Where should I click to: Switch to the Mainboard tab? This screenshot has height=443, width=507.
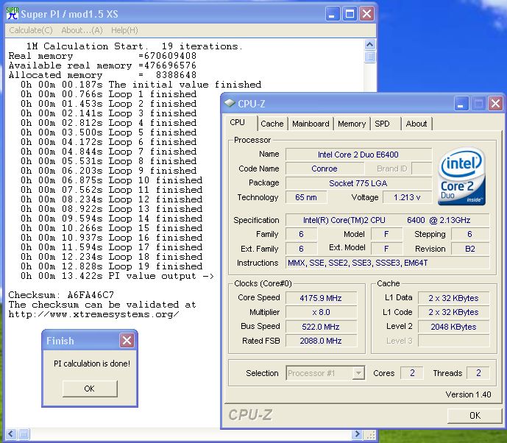(x=311, y=124)
